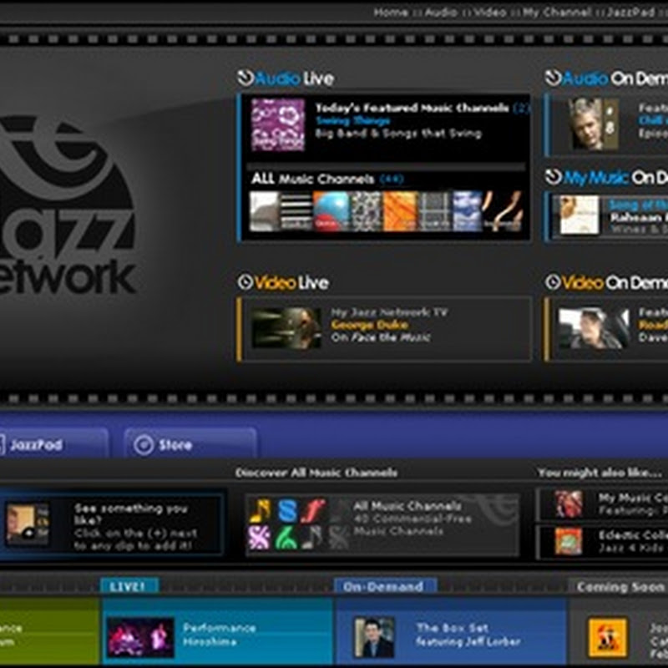Click the Discover All Music Channels heading
Screen dimensions: 668x668
point(316,473)
